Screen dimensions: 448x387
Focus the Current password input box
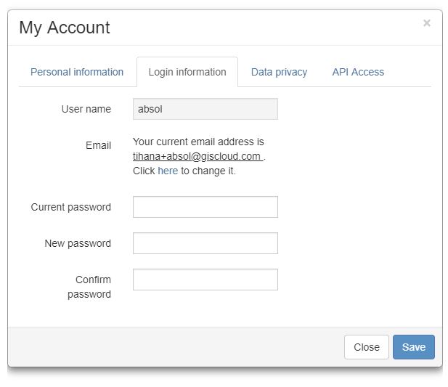205,207
